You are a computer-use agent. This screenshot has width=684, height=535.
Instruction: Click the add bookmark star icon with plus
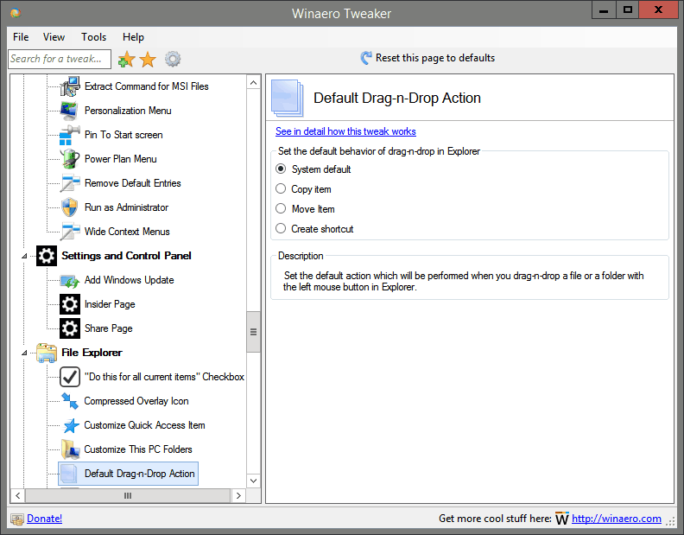click(126, 59)
